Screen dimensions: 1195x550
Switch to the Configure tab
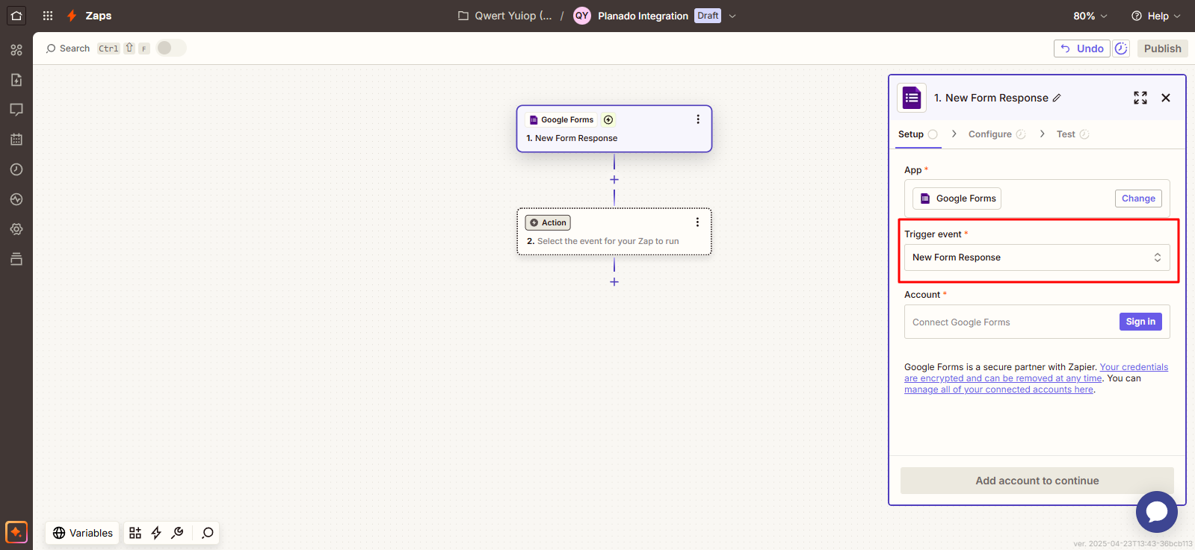(997, 134)
